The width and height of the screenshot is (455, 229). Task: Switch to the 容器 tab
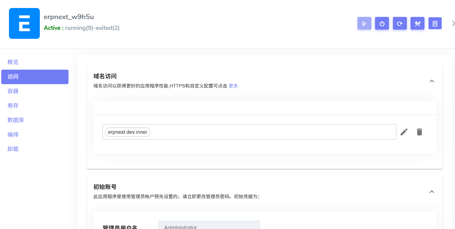click(x=13, y=91)
